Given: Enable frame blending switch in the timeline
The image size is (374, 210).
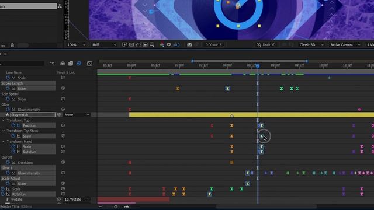Looking at the screenshot, I should click(71, 64).
